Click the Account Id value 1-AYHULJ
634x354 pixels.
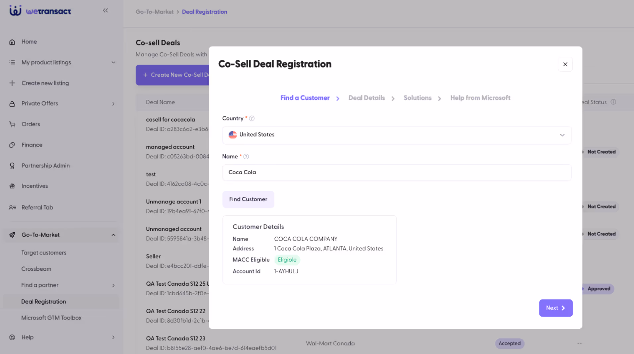pyautogui.click(x=286, y=271)
